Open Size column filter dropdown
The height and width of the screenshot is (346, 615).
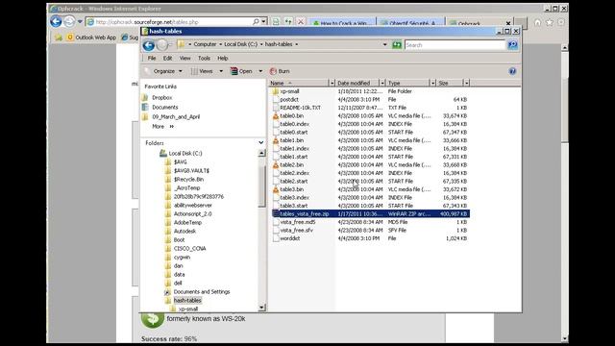click(466, 84)
